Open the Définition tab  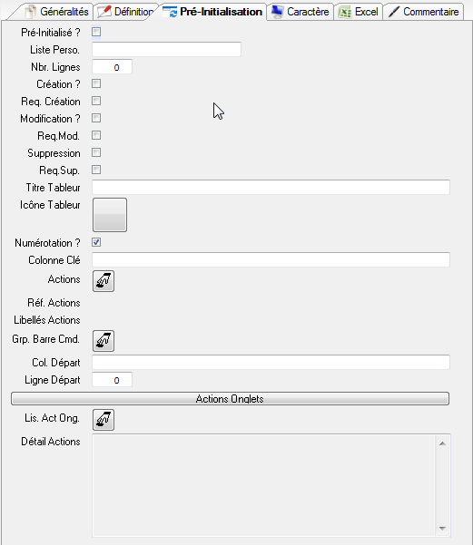(126, 12)
